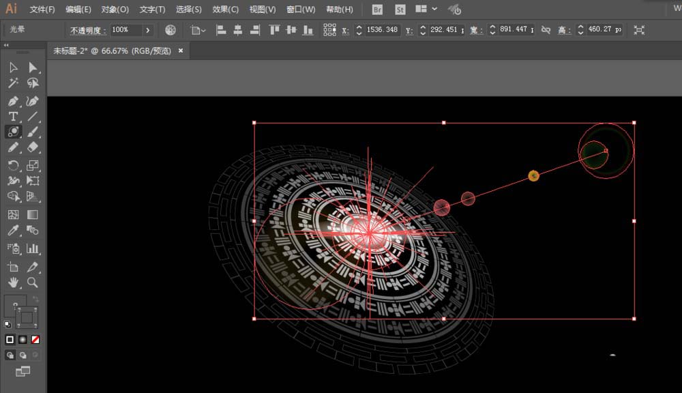Select the Flare tool
Image resolution: width=682 pixels, height=393 pixels.
13,132
